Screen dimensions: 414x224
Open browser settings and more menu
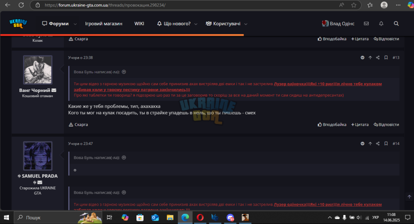(x=398, y=5)
